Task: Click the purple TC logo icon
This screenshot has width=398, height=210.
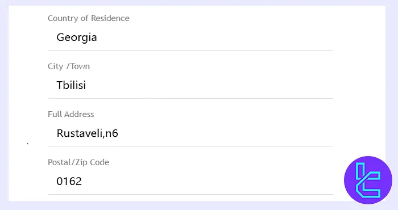Action: (368, 180)
